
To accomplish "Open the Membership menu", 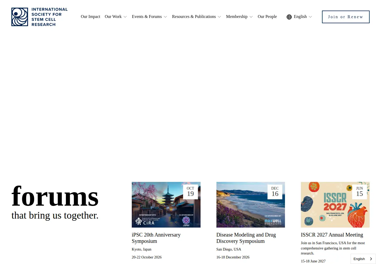I will click(x=237, y=17).
